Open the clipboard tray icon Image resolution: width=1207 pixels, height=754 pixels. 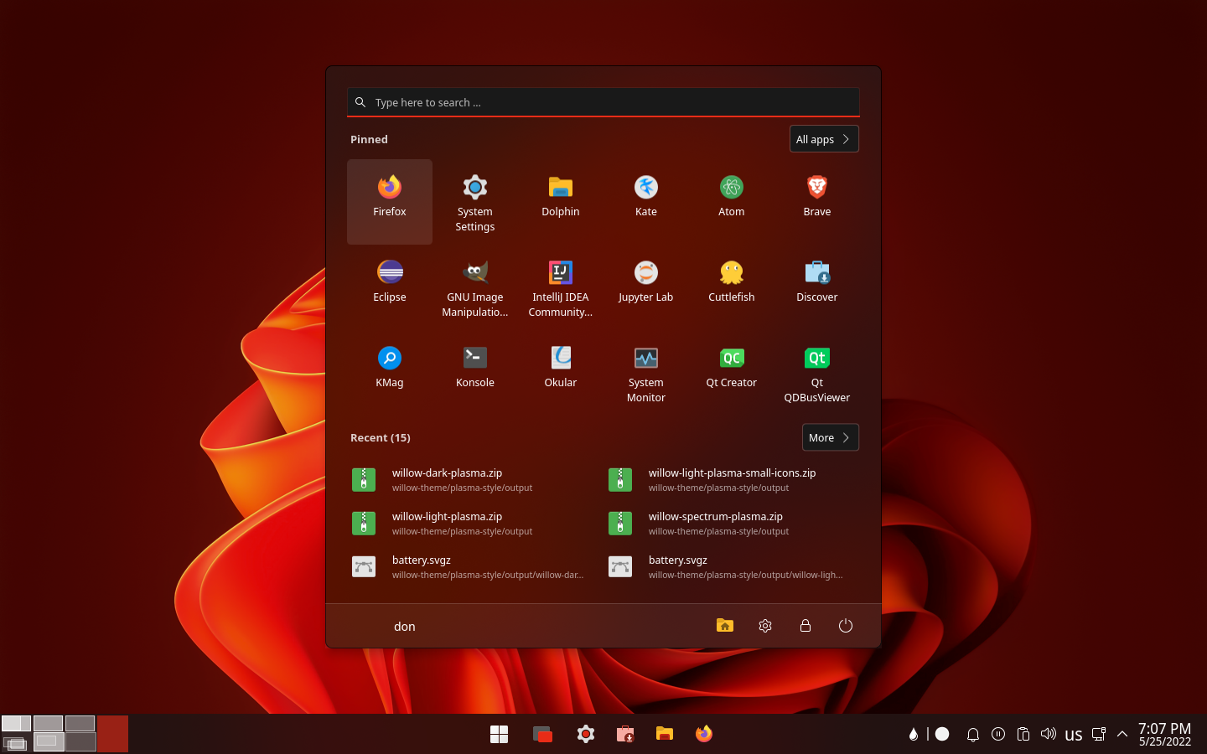(x=1023, y=735)
